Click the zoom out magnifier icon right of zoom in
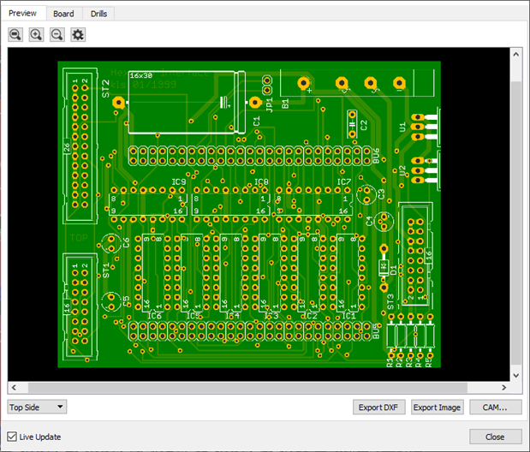 pos(57,34)
